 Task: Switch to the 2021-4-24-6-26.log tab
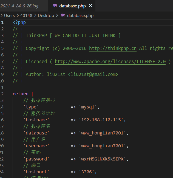coord(19,6)
